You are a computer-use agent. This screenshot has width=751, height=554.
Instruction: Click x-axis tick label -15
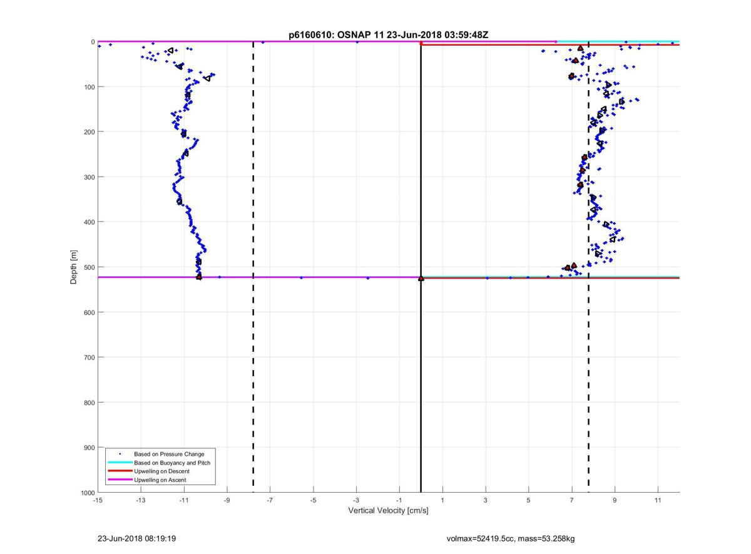[x=98, y=500]
